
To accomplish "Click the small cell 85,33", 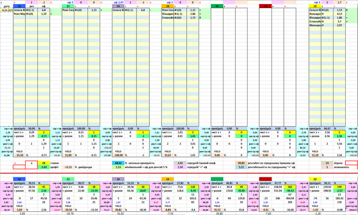I will click(x=303, y=148).
